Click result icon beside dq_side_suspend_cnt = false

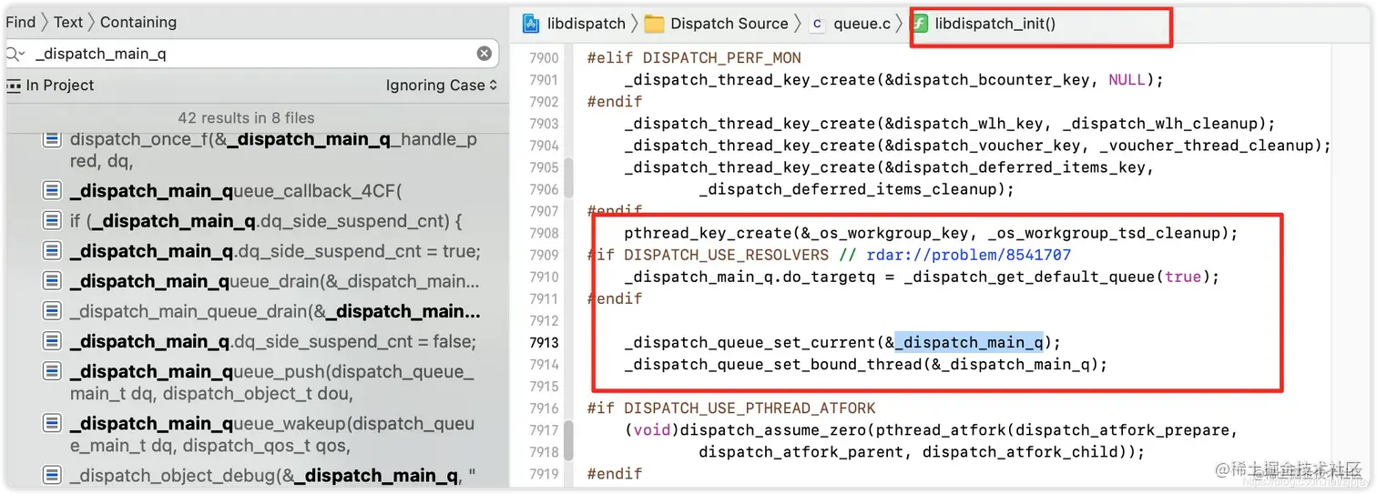[52, 341]
